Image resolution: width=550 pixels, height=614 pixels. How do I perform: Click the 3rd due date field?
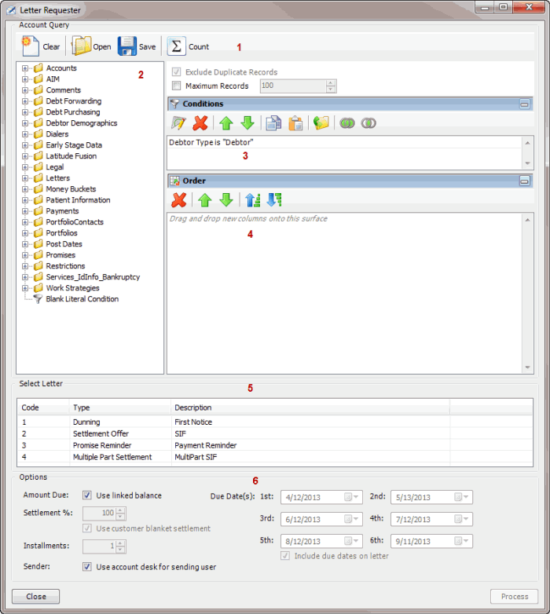[321, 519]
